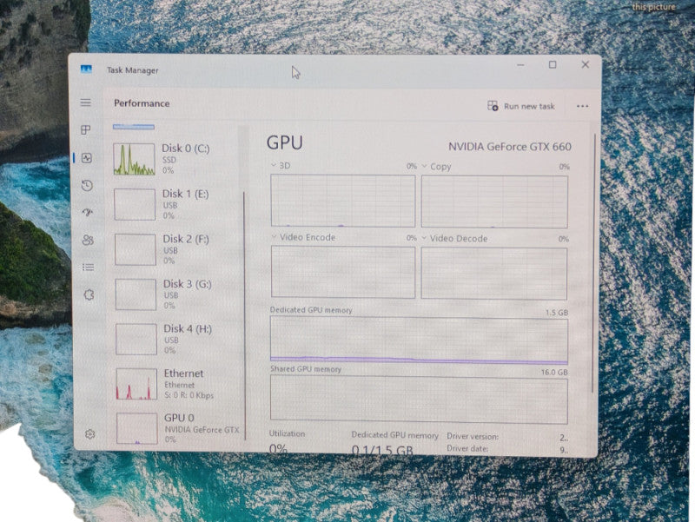
Task: Open the Startup apps icon
Action: 88,213
